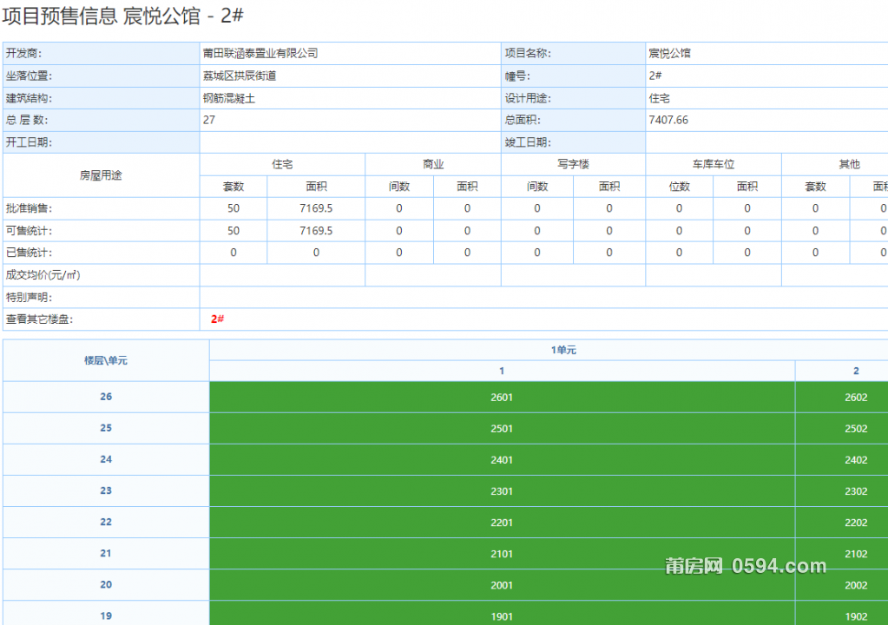Click project name value 宸悦公馆 in table
This screenshot has width=888, height=625.
pyautogui.click(x=669, y=53)
